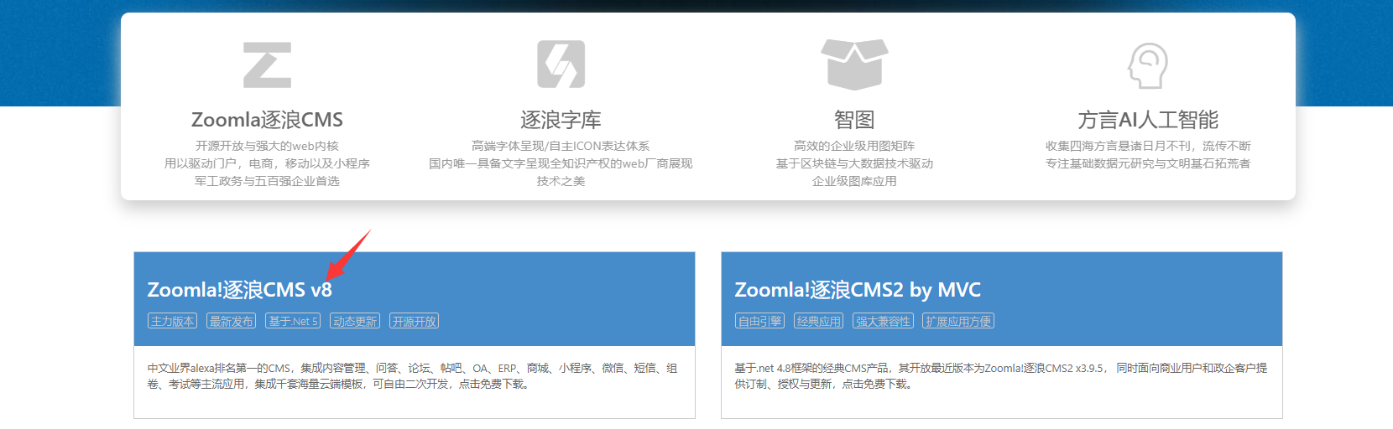Image resolution: width=1393 pixels, height=429 pixels.
Task: Click the 方言AI head profile icon
Action: tap(1148, 65)
